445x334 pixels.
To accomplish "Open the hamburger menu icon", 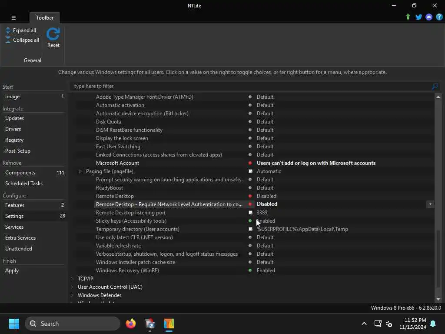I will (13, 17).
